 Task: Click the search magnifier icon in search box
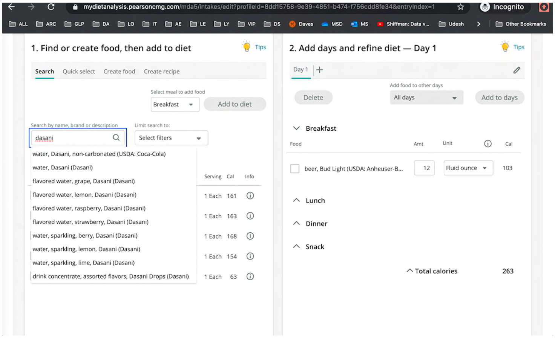pos(116,138)
